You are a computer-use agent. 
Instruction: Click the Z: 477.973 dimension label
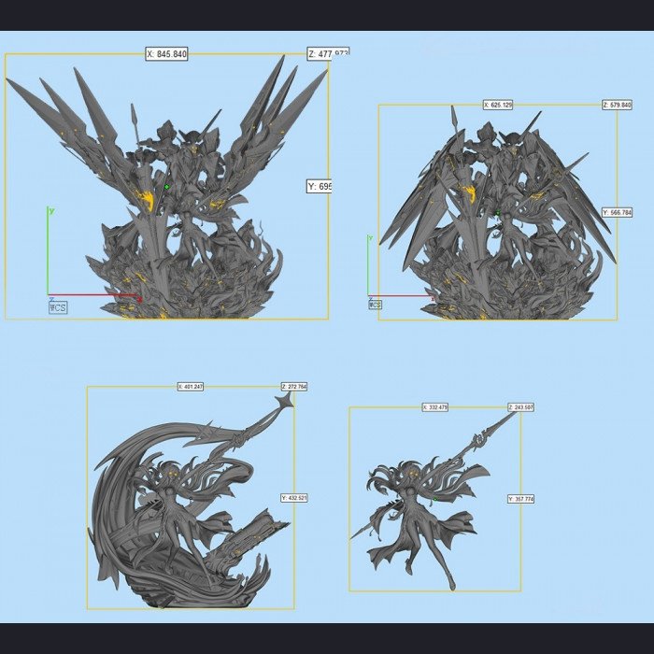click(328, 54)
